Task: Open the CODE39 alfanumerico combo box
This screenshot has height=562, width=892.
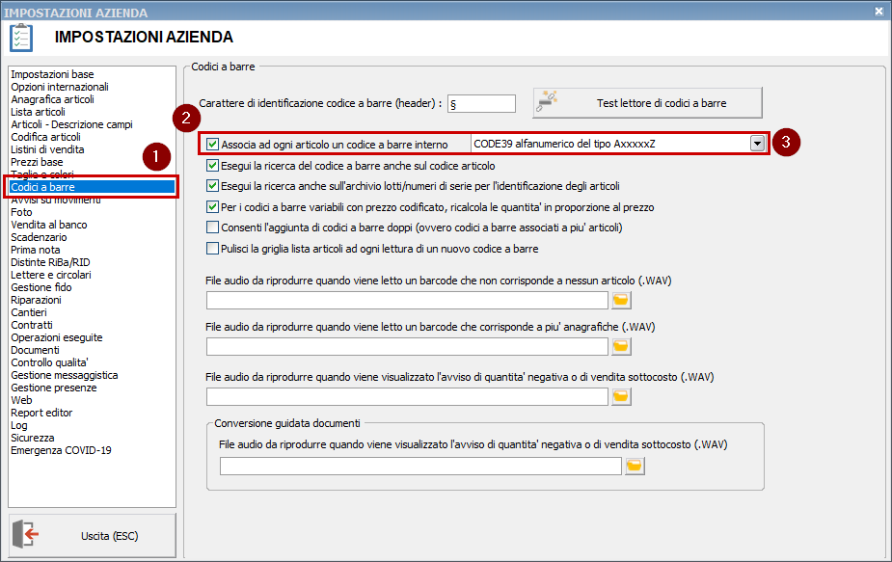Action: [609, 144]
